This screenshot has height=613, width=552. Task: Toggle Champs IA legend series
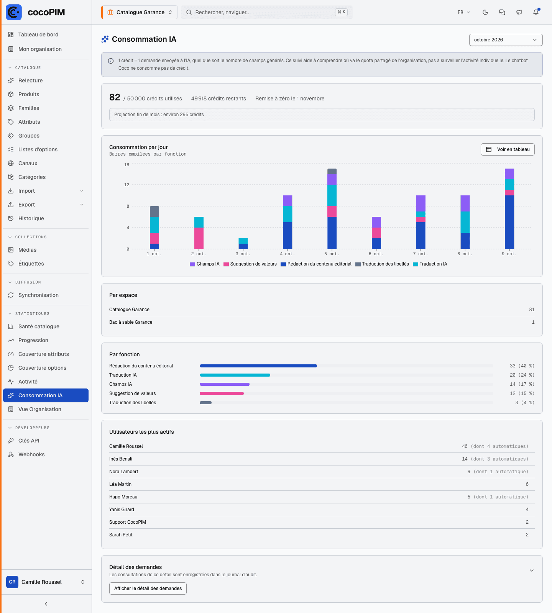pyautogui.click(x=205, y=264)
